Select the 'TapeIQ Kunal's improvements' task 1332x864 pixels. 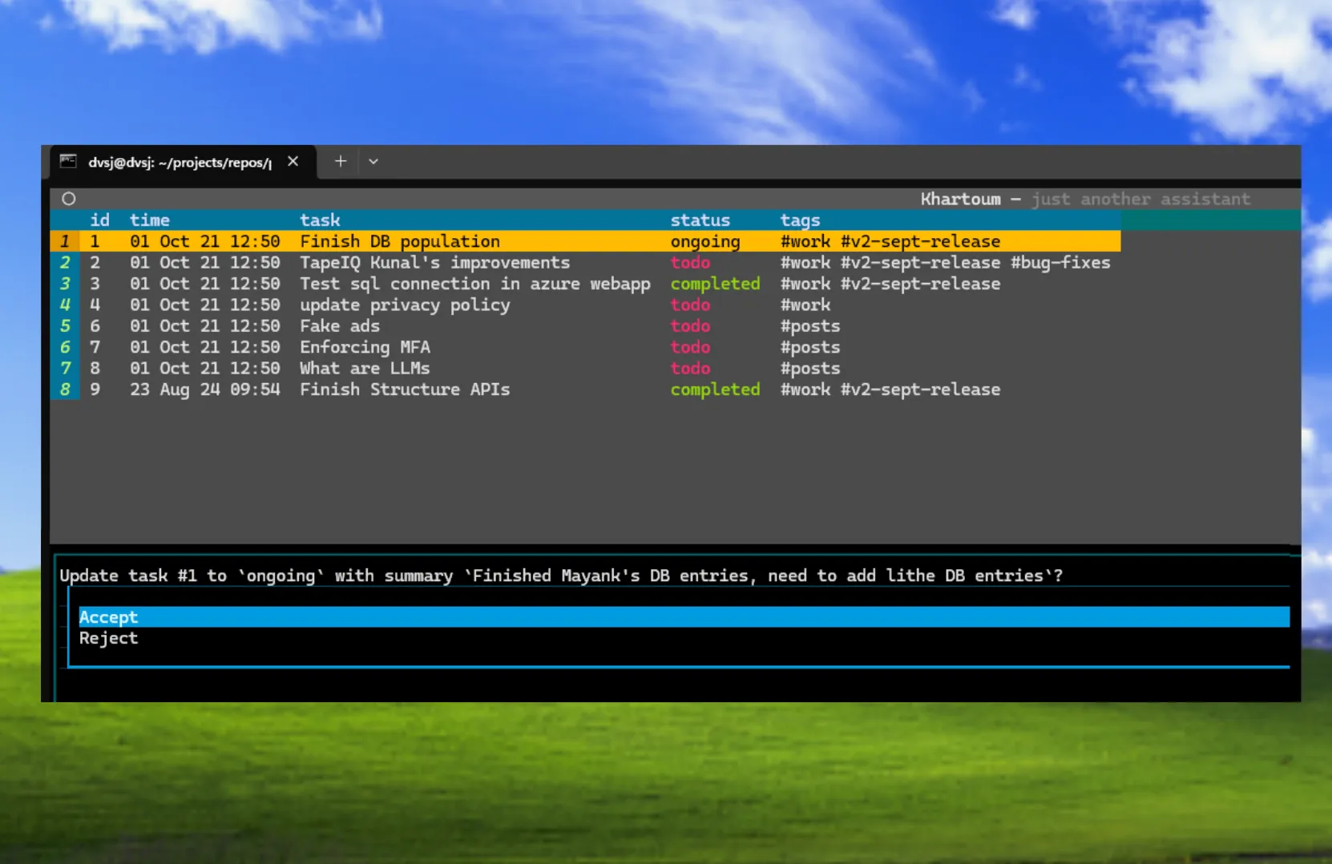435,262
